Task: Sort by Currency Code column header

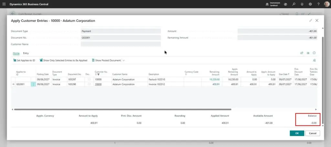Action: pos(191,73)
